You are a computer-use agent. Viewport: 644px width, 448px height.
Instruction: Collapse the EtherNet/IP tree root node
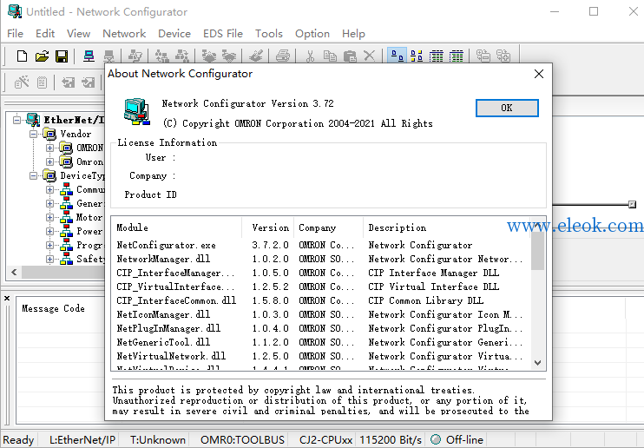(x=16, y=120)
